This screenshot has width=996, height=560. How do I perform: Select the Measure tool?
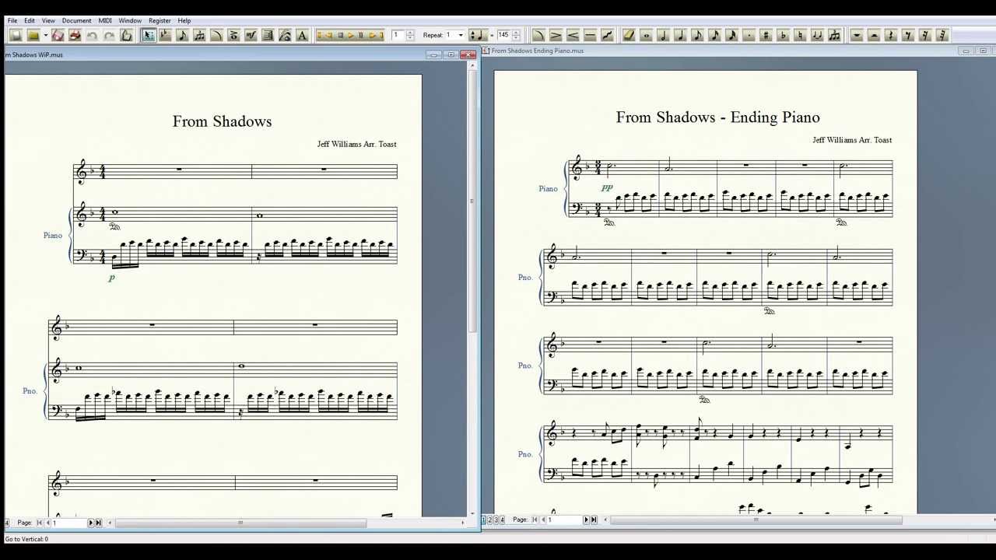pos(268,35)
